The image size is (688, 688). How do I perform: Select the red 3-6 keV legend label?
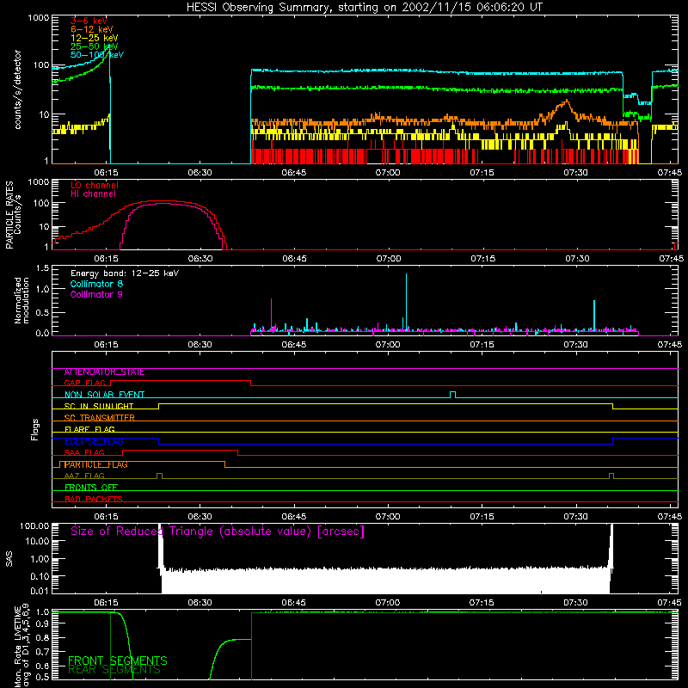[x=89, y=21]
